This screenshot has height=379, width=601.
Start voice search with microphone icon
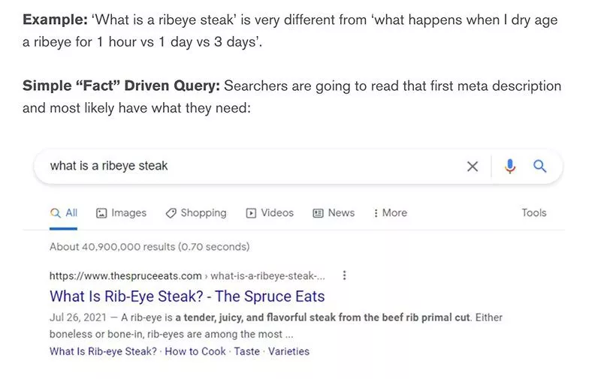(510, 167)
